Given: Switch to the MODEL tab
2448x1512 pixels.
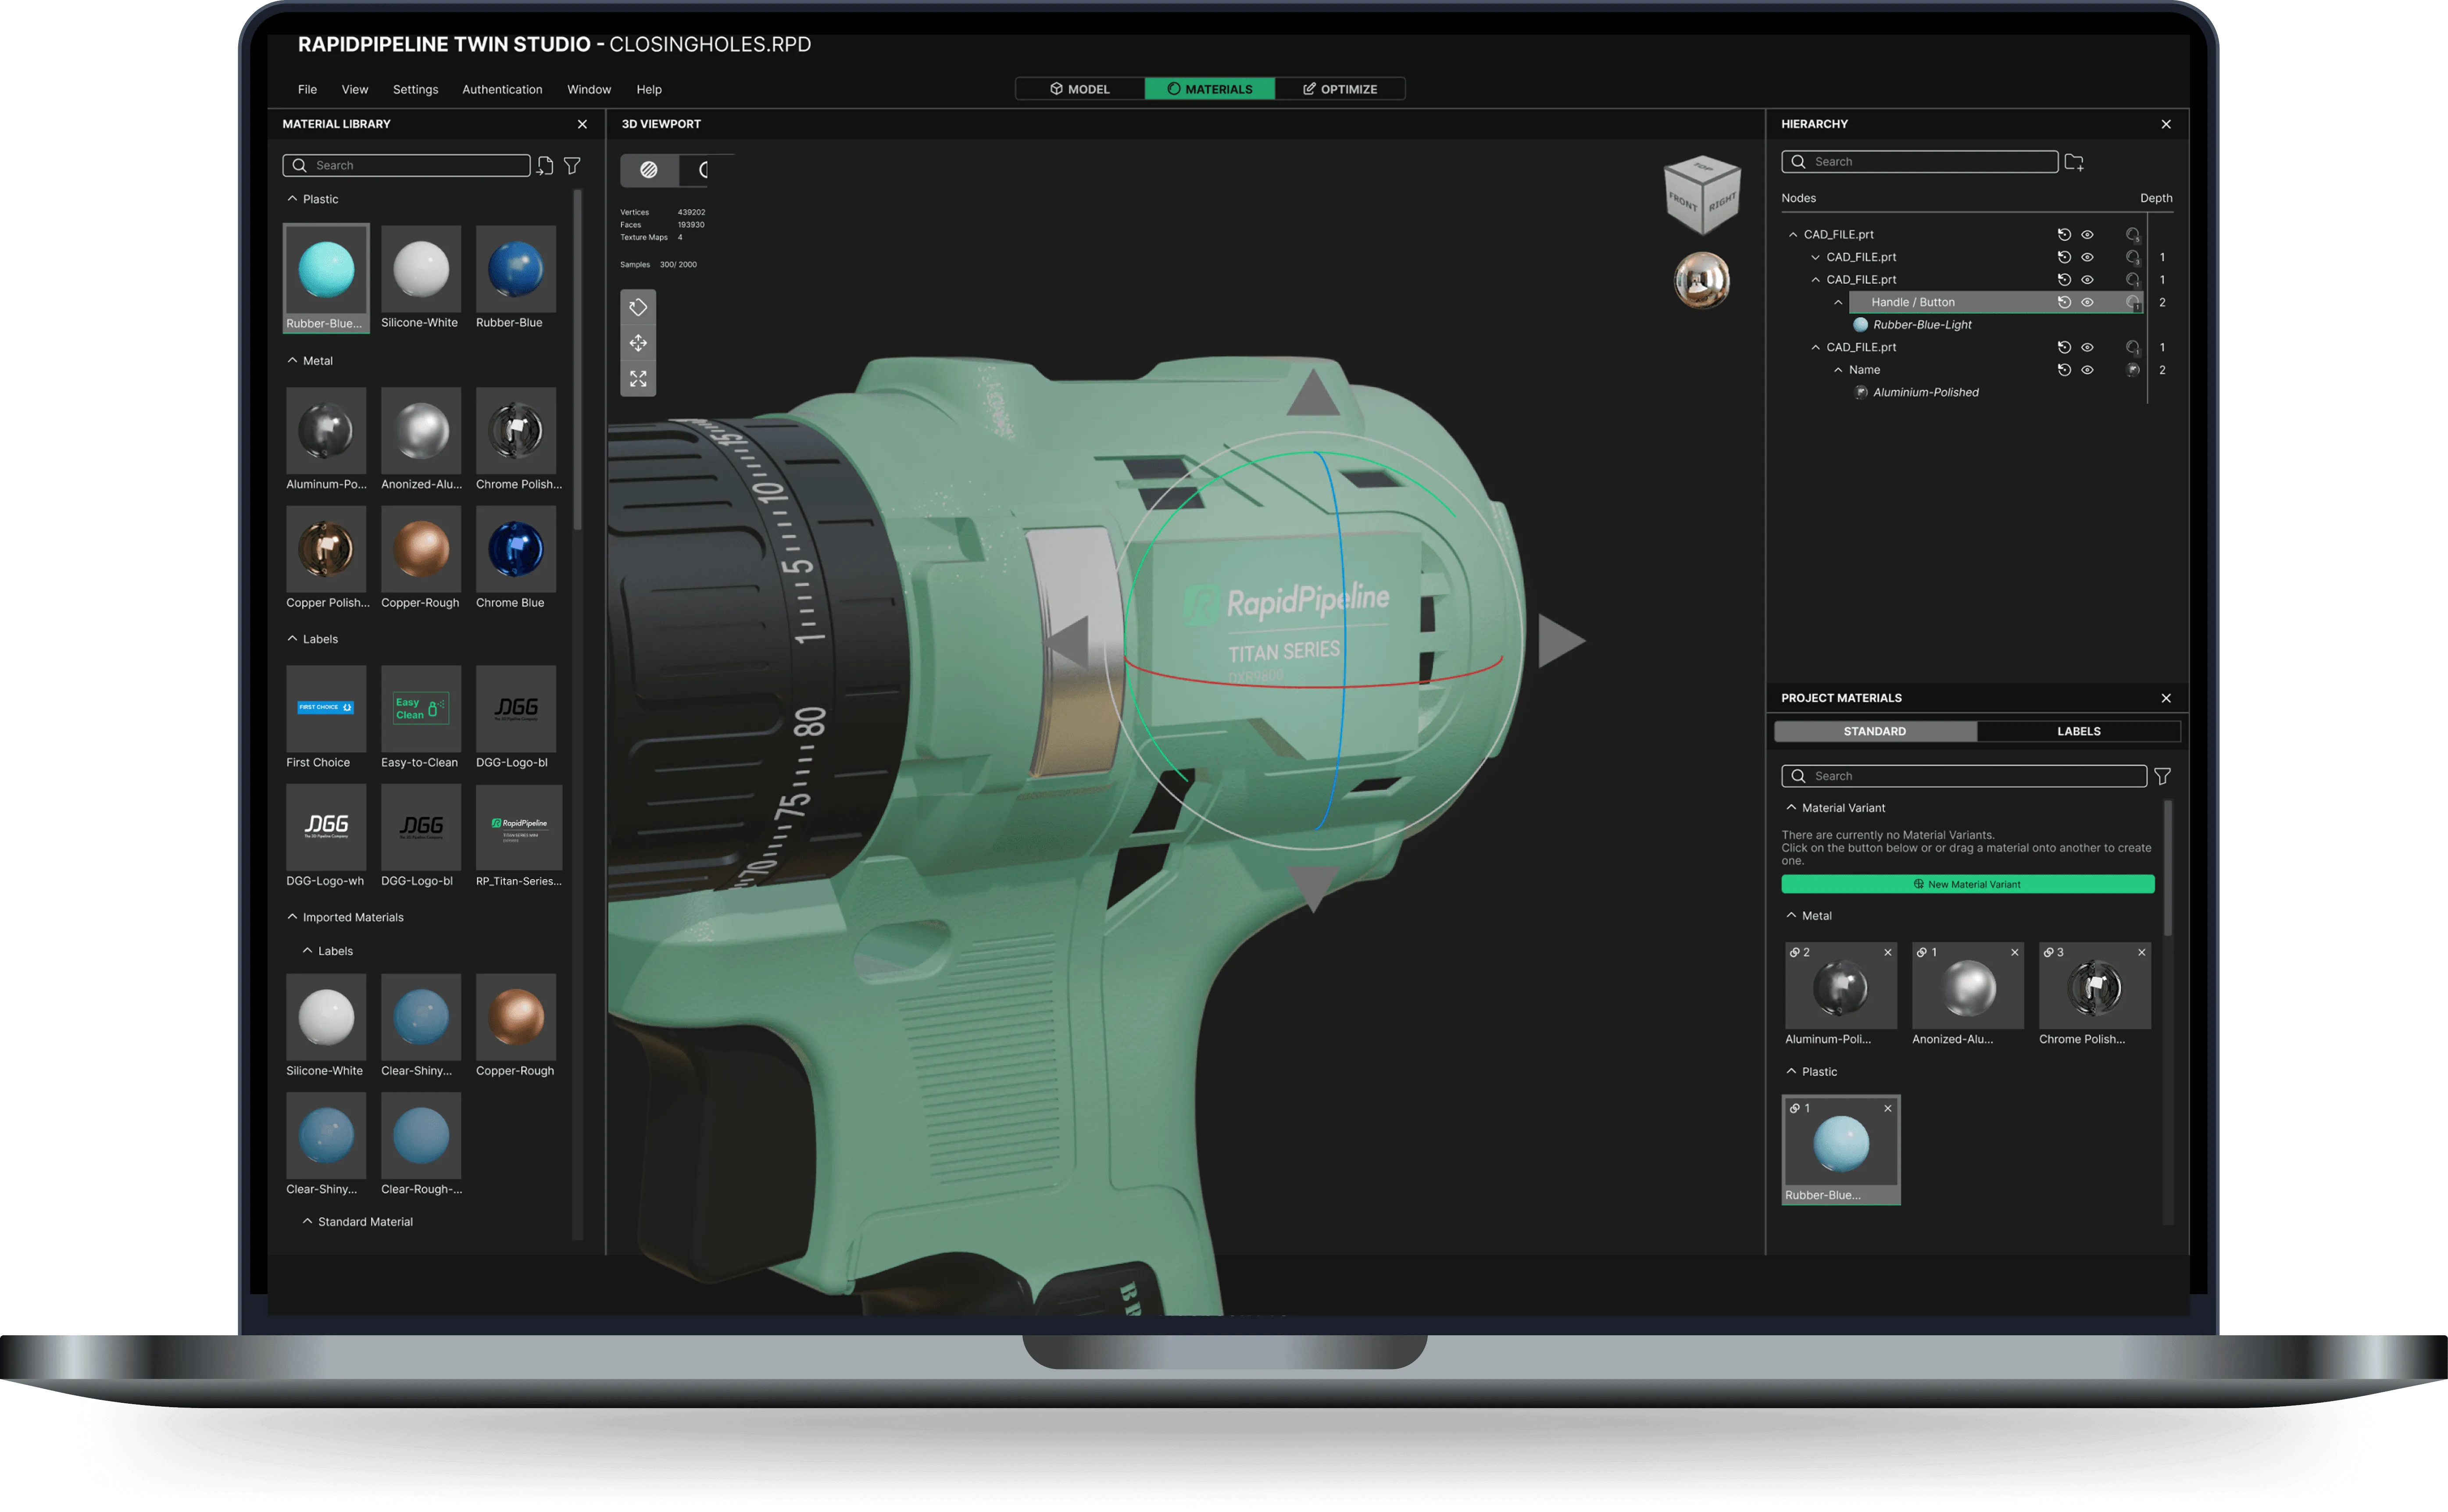Looking at the screenshot, I should point(1080,89).
